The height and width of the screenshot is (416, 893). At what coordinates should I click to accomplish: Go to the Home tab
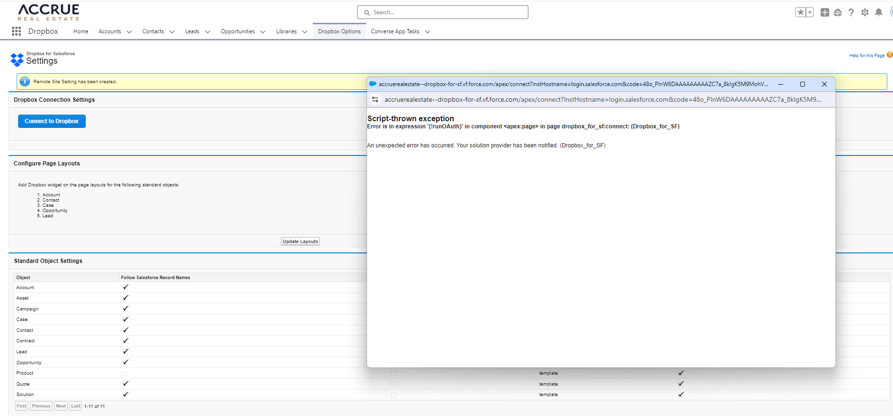pos(80,31)
